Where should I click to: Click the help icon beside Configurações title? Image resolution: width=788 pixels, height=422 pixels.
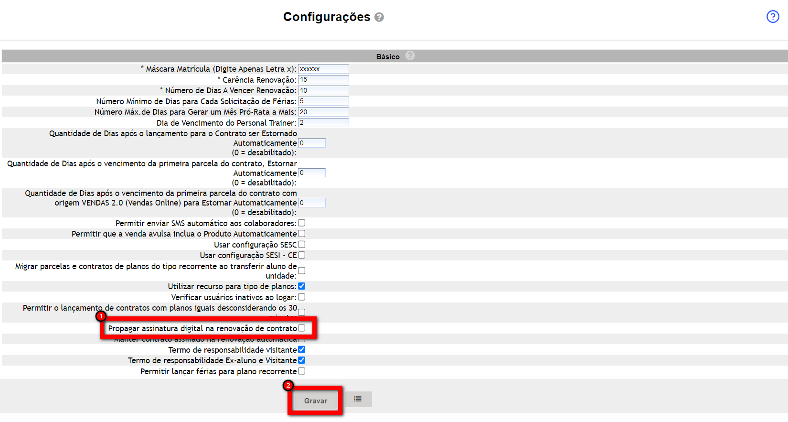379,17
